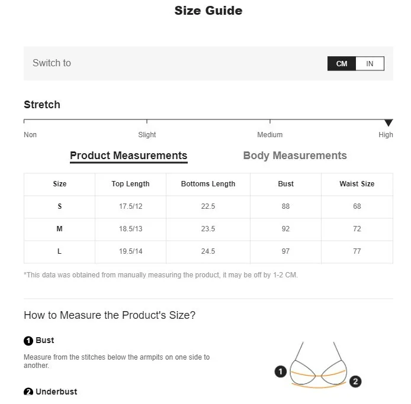411x404 pixels.
Task: Click the Medium stretch label
Action: click(269, 135)
